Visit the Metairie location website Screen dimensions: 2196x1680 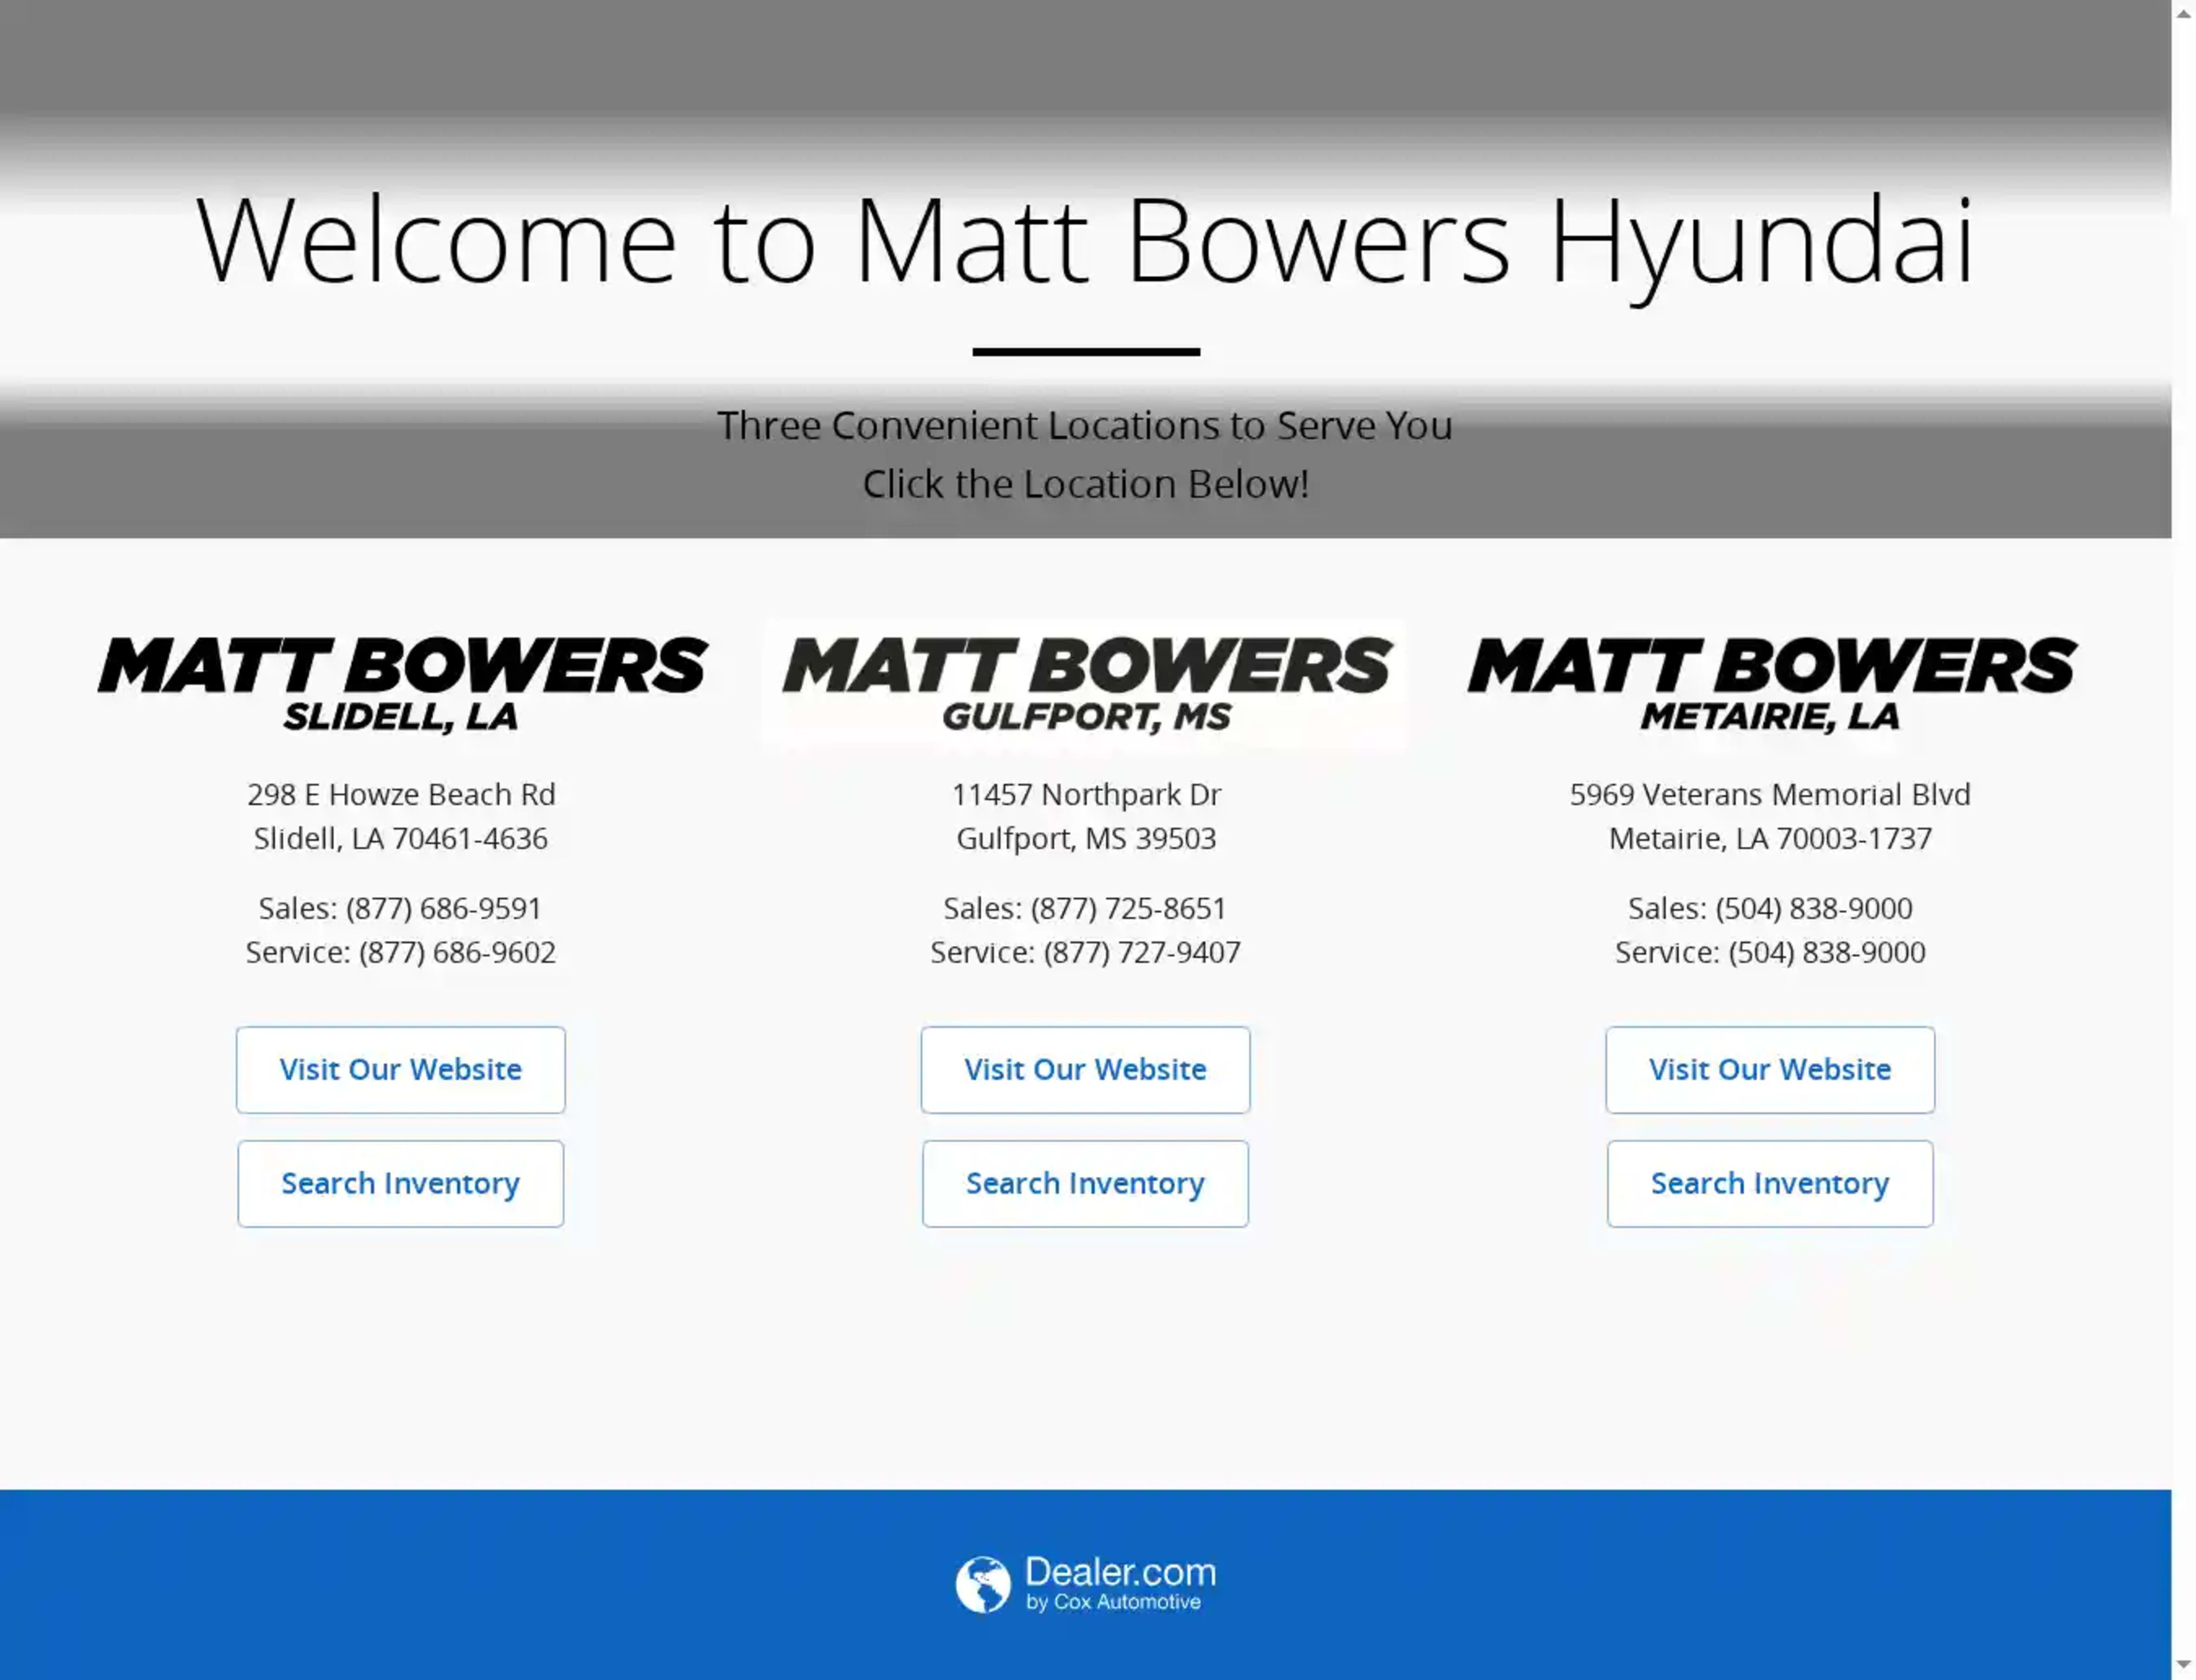click(1770, 1069)
